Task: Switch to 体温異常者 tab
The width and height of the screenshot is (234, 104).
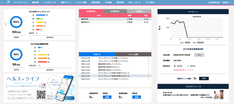Action: (91, 11)
